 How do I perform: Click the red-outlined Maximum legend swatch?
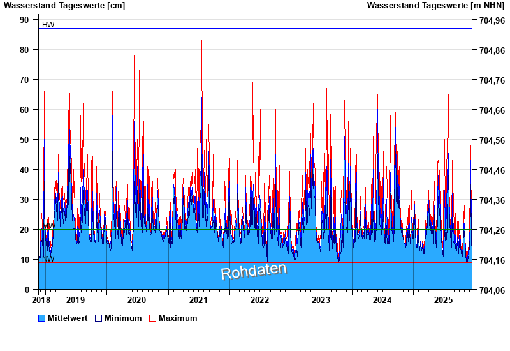click(x=152, y=318)
